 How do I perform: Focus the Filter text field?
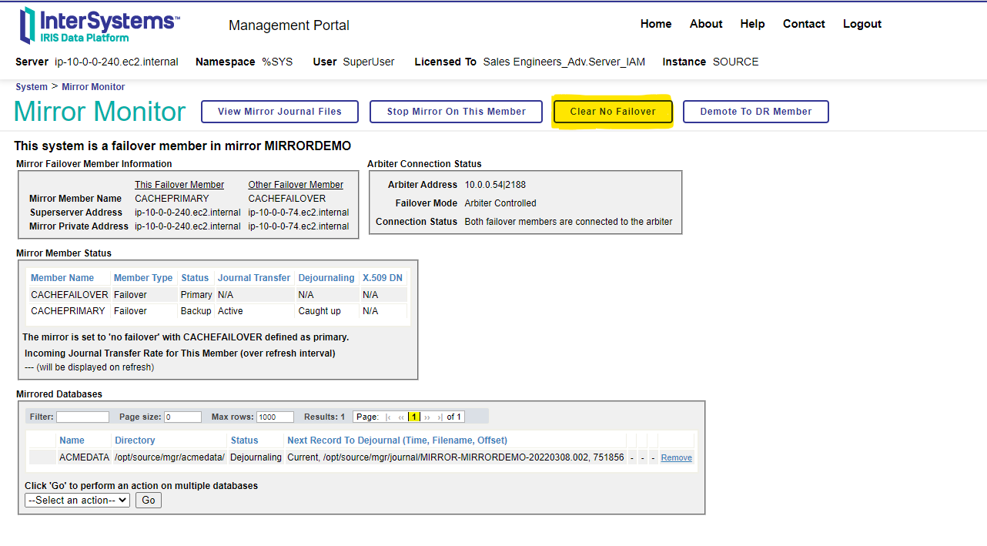[x=82, y=417]
